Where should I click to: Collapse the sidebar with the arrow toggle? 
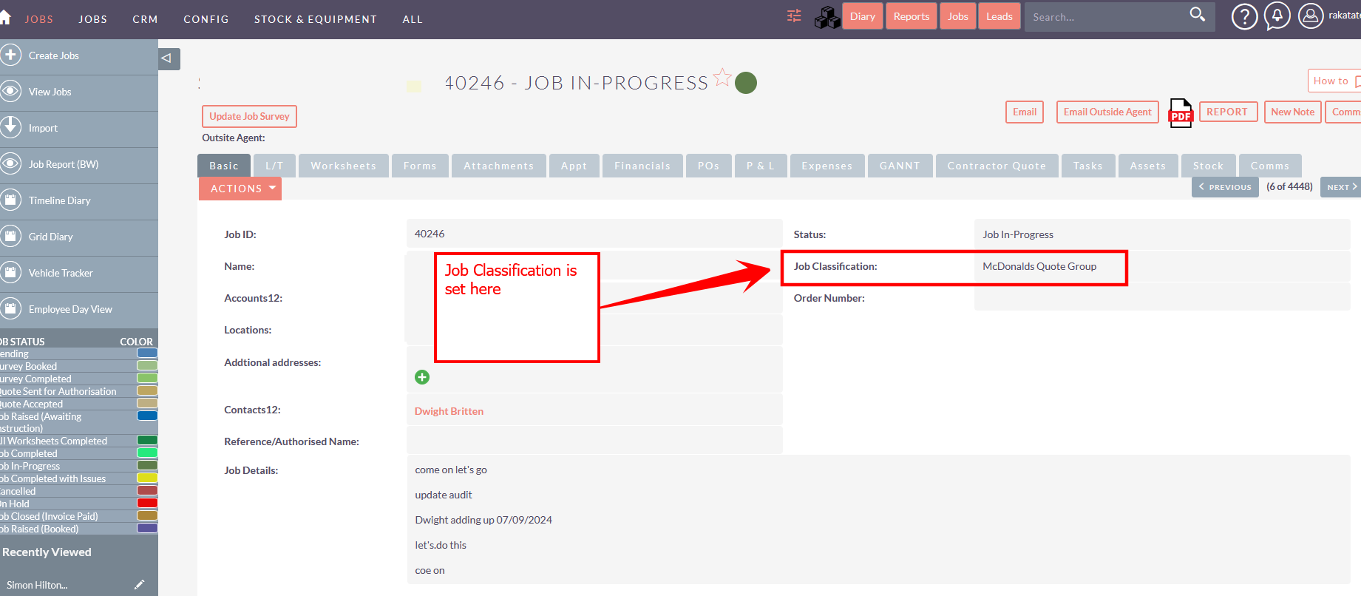pos(169,58)
